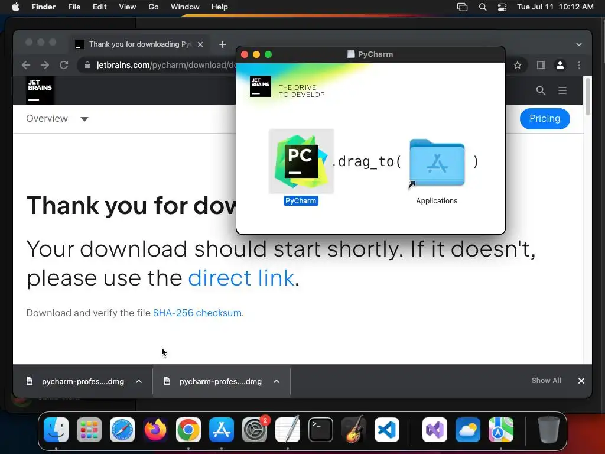Click the webpage vertical scrollbar
The height and width of the screenshot is (454, 605).
[x=588, y=96]
